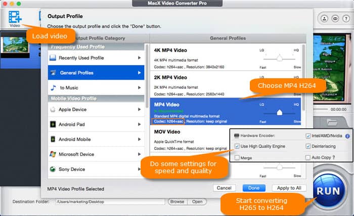Click the Recently Used Profile icon
354x216 pixels.
[x=53, y=58]
